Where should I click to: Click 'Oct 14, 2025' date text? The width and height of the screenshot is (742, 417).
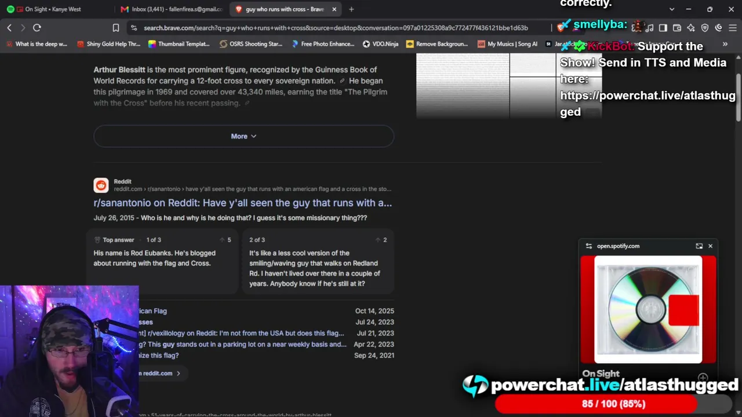(374, 311)
